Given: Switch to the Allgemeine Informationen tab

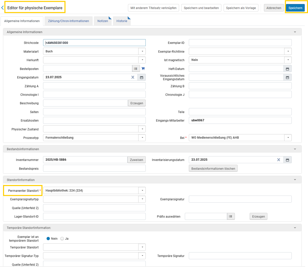Looking at the screenshot, I should 22,21.
